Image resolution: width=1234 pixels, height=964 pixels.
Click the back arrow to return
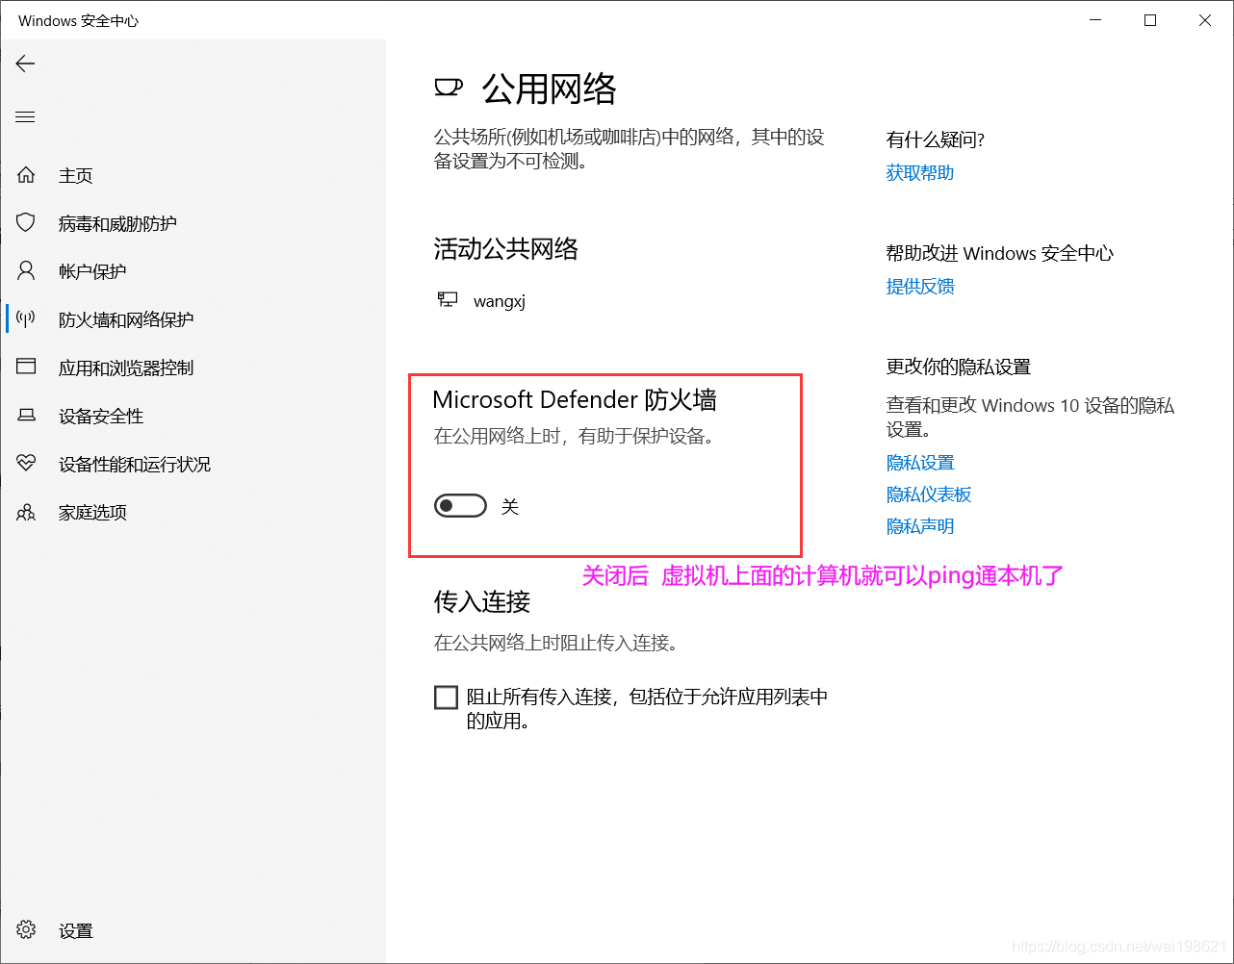25,63
